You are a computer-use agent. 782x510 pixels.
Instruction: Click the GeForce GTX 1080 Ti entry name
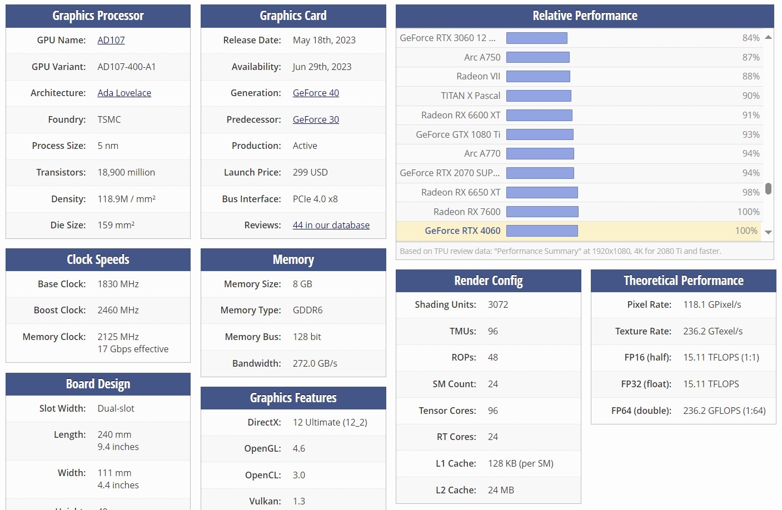(458, 134)
